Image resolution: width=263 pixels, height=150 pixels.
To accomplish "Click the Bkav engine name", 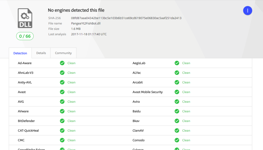I will click(136, 121).
